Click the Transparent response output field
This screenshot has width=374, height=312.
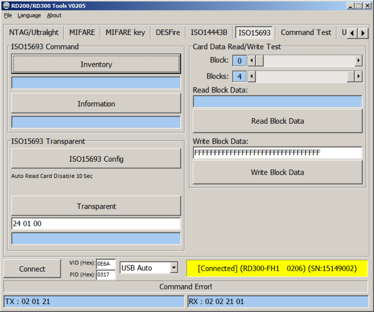[96, 239]
